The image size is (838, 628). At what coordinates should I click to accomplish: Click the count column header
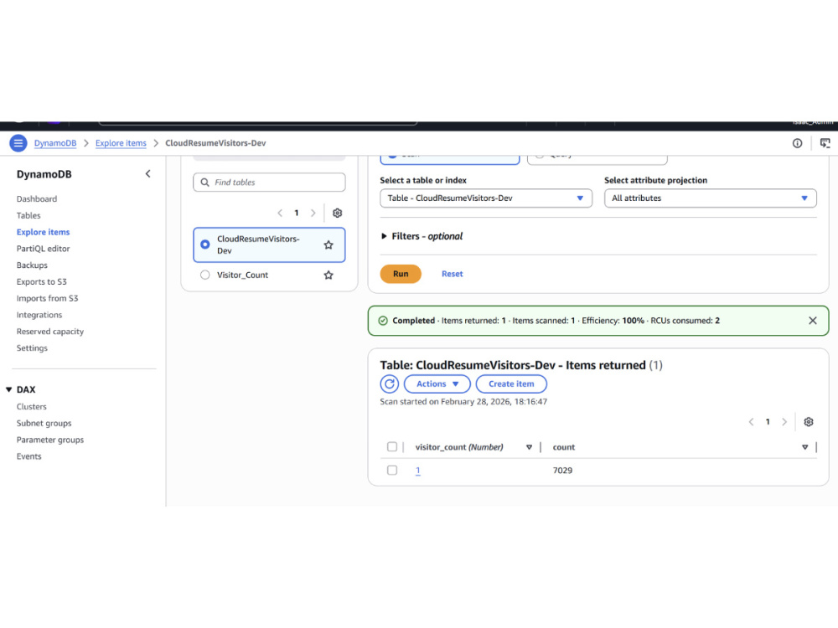coord(564,447)
